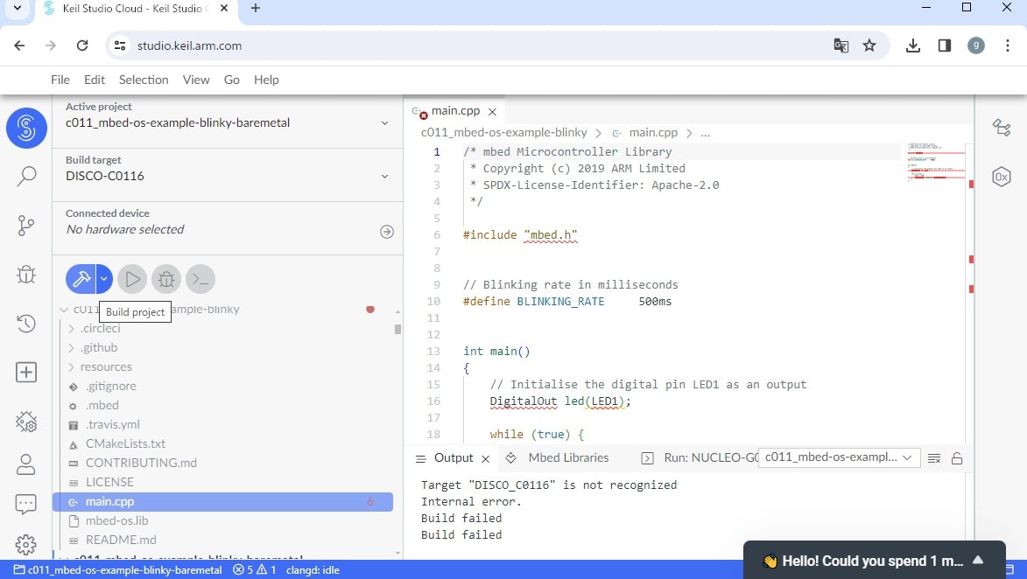Viewport: 1027px width, 579px height.
Task: Open mbed-os.lib file
Action: (x=116, y=520)
